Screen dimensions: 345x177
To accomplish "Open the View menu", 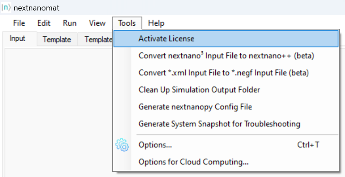I will coord(97,23).
